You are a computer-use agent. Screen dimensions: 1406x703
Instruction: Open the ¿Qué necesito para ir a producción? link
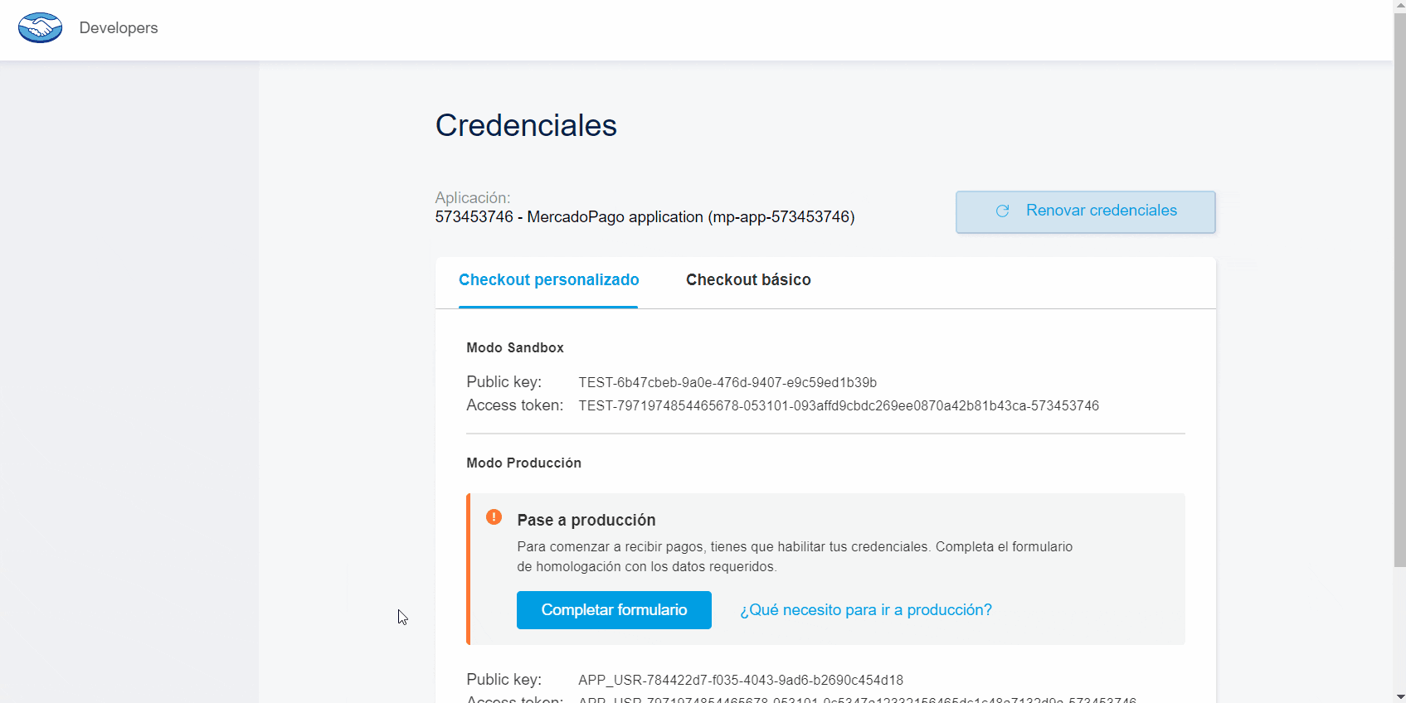point(865,610)
